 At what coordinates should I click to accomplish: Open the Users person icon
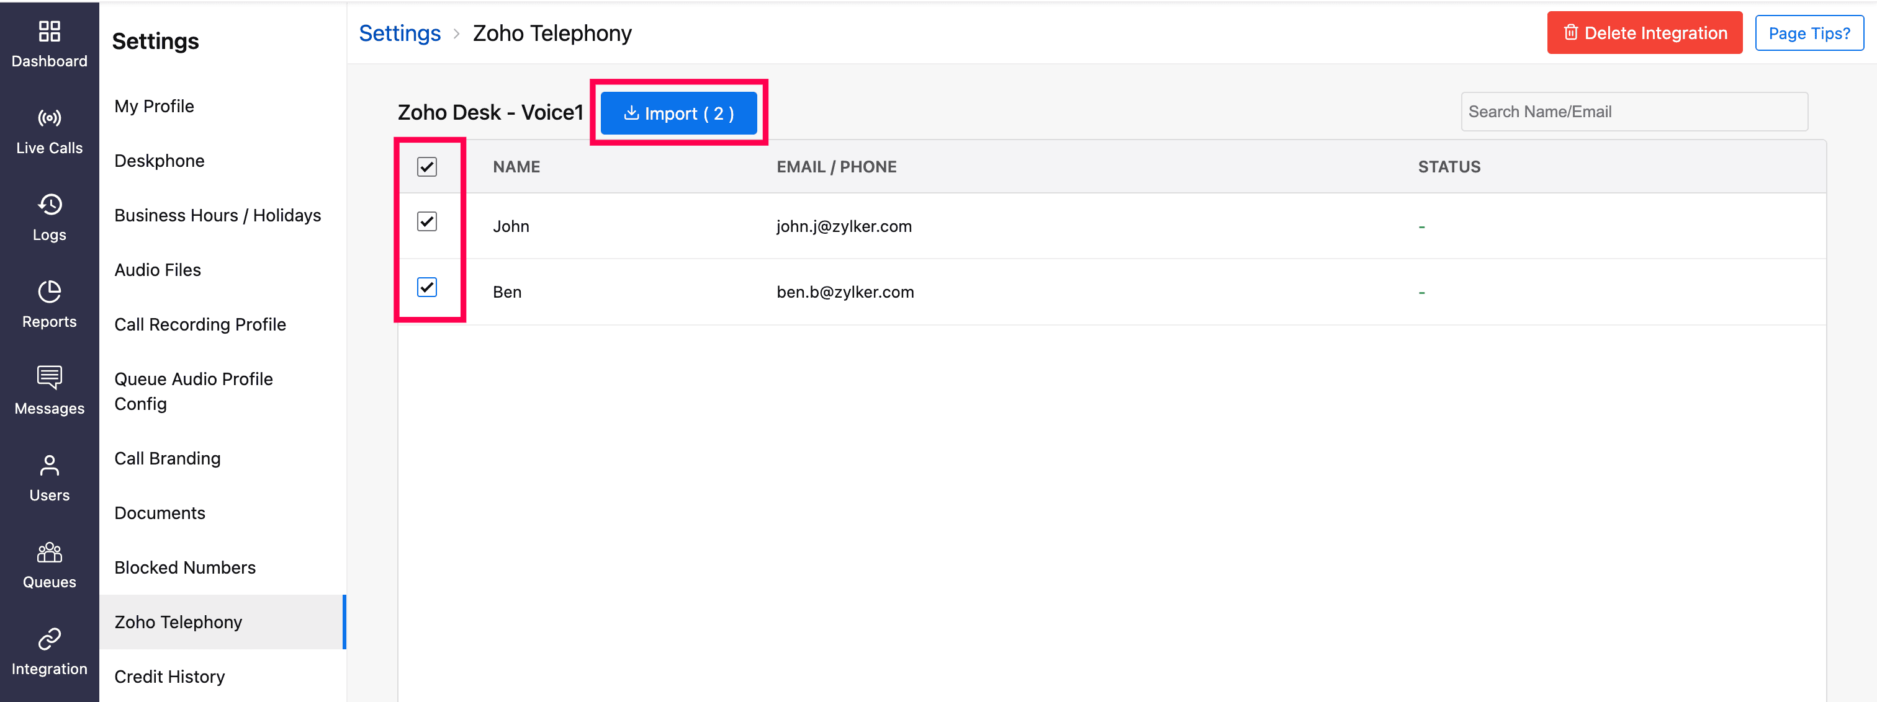point(49,464)
